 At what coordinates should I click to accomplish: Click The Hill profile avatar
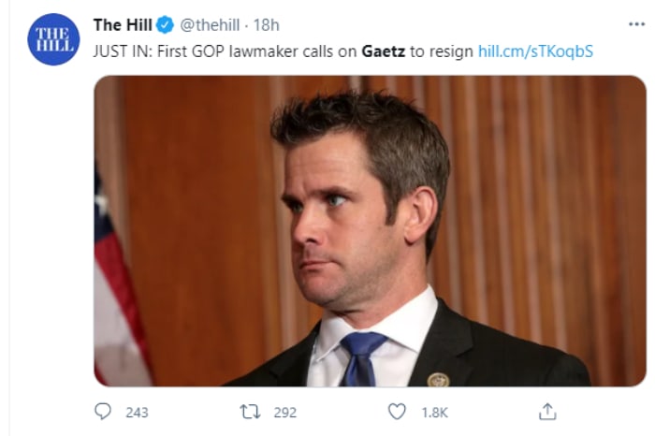coord(53,39)
